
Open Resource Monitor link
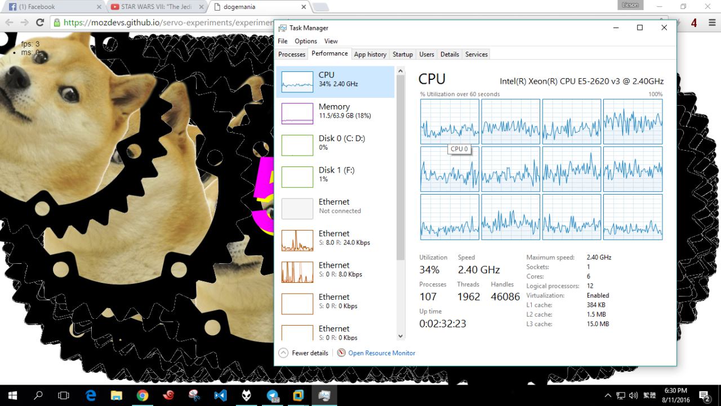click(x=381, y=353)
